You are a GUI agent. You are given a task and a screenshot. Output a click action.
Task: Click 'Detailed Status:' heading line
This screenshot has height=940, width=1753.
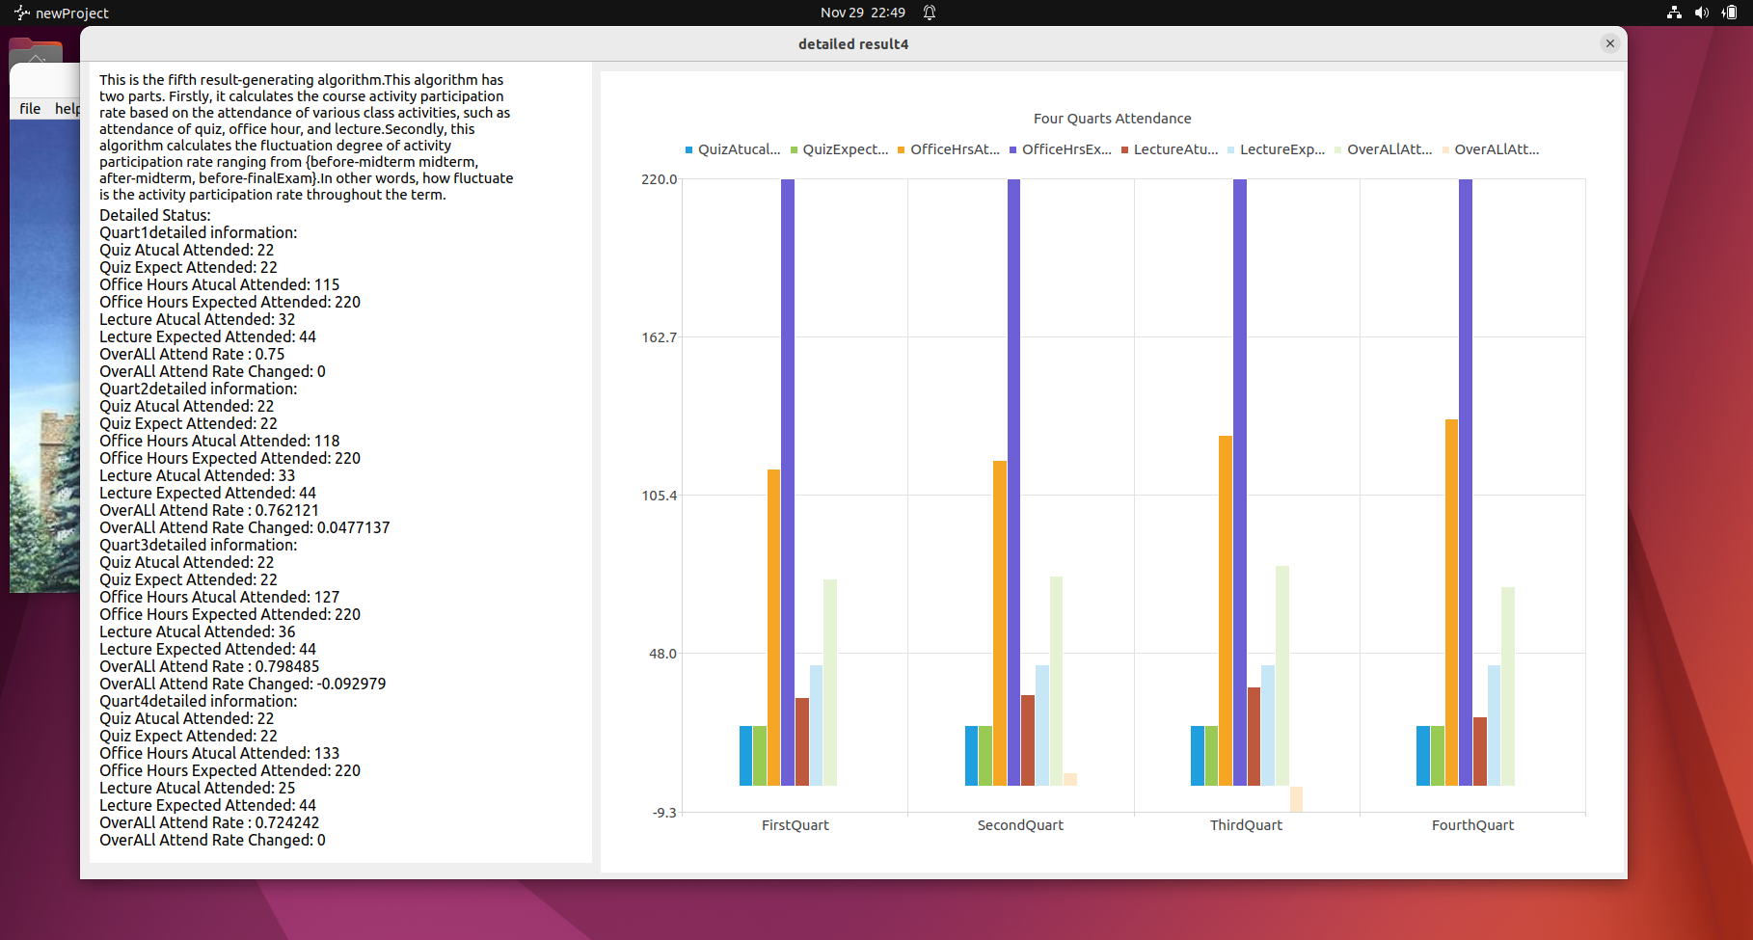(x=155, y=215)
